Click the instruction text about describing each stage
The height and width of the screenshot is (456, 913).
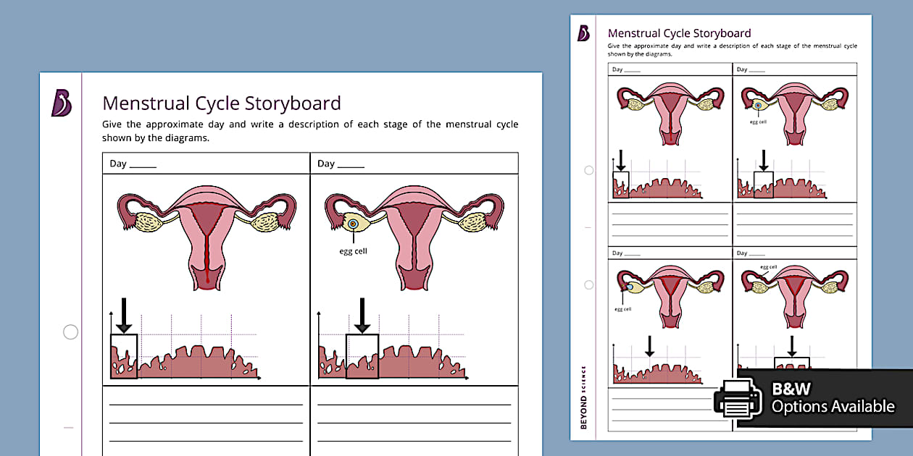tap(310, 130)
